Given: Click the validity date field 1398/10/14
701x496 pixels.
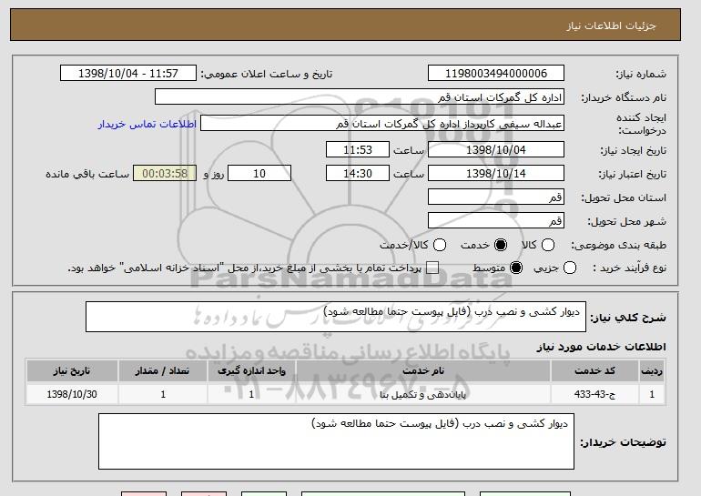Looking at the screenshot, I should coord(496,173).
